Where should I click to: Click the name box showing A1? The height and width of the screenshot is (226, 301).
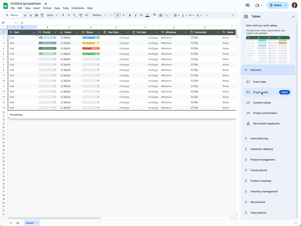coord(9,23)
